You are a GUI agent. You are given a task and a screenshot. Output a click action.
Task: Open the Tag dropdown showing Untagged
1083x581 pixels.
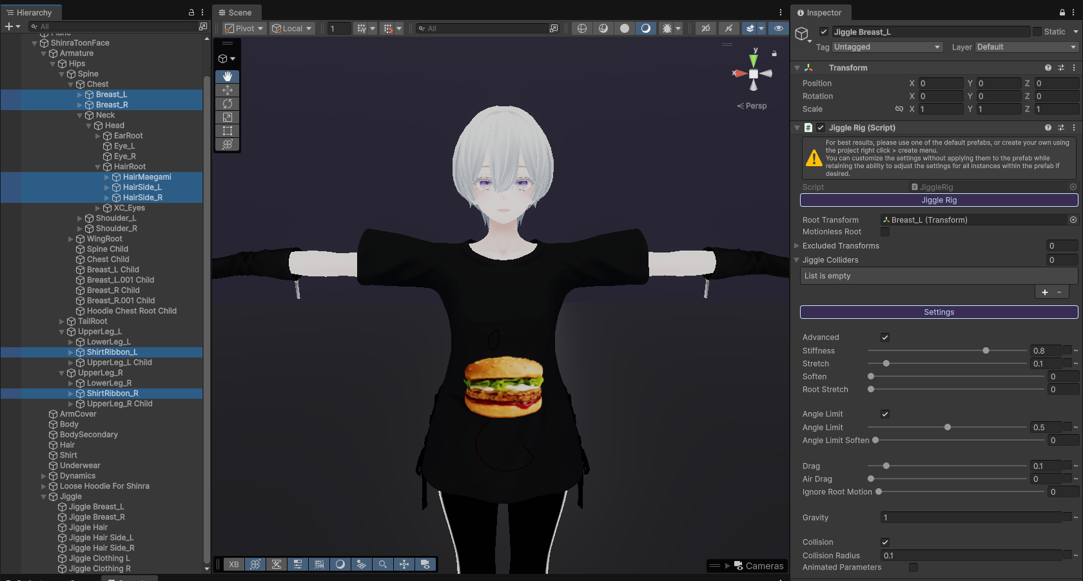coord(886,47)
